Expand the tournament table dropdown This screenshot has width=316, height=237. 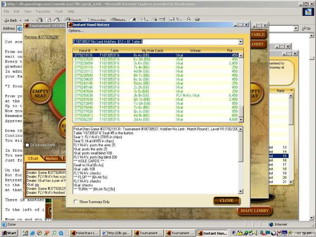(241, 42)
